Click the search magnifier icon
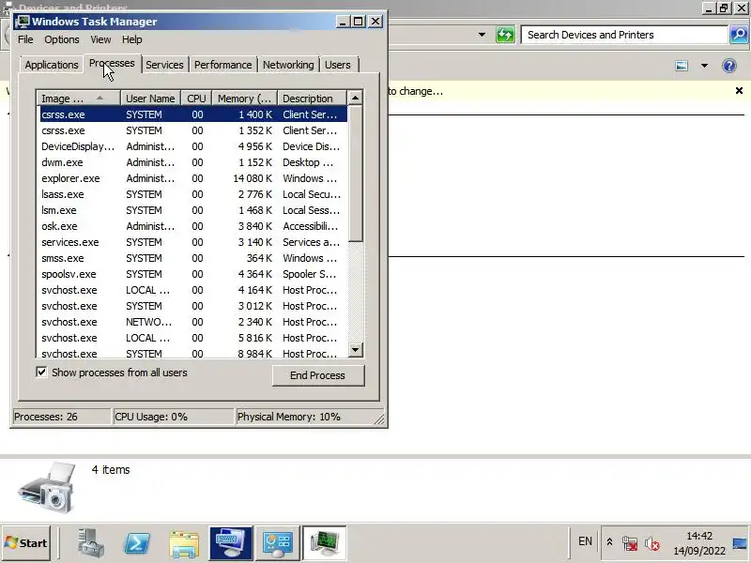751x563 pixels. tap(739, 35)
